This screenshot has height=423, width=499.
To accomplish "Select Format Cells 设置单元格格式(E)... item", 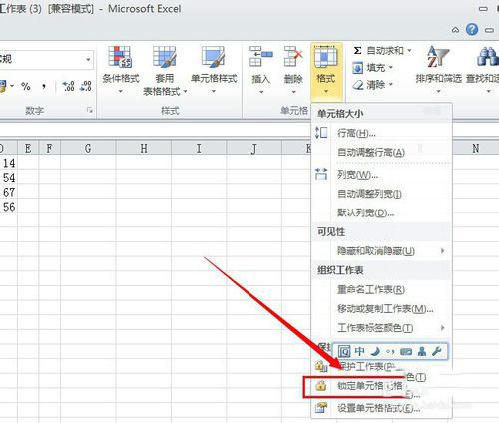I will point(381,408).
